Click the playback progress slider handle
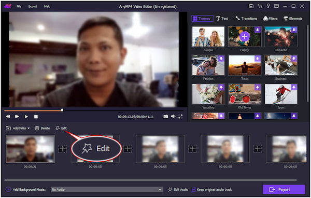The height and width of the screenshot is (198, 311). click(62, 110)
